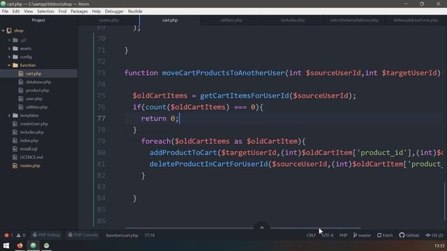
Task: Click the config folder icon
Action: tap(15, 57)
